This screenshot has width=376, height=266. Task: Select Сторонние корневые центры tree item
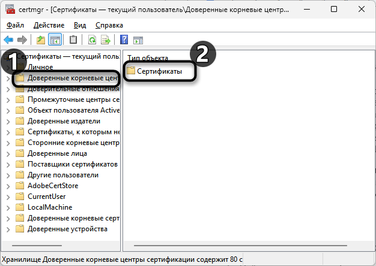73,143
